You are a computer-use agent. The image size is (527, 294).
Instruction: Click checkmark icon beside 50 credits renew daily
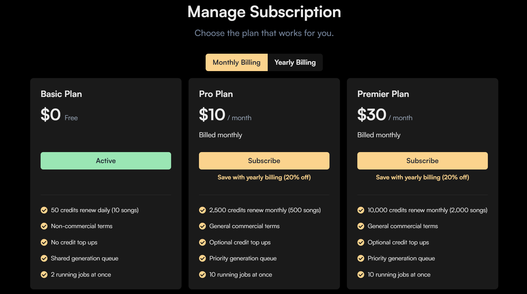44,210
